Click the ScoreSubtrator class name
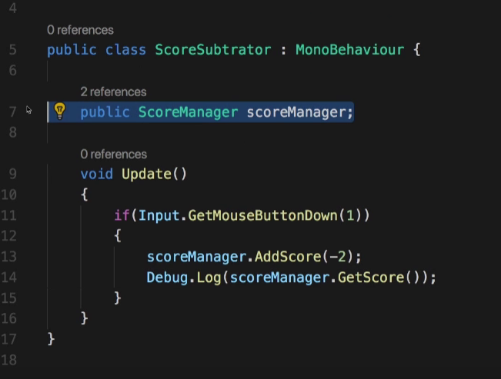501x379 pixels. (x=213, y=50)
